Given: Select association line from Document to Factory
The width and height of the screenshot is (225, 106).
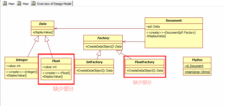Looking at the screenshot, I should point(134,42).
